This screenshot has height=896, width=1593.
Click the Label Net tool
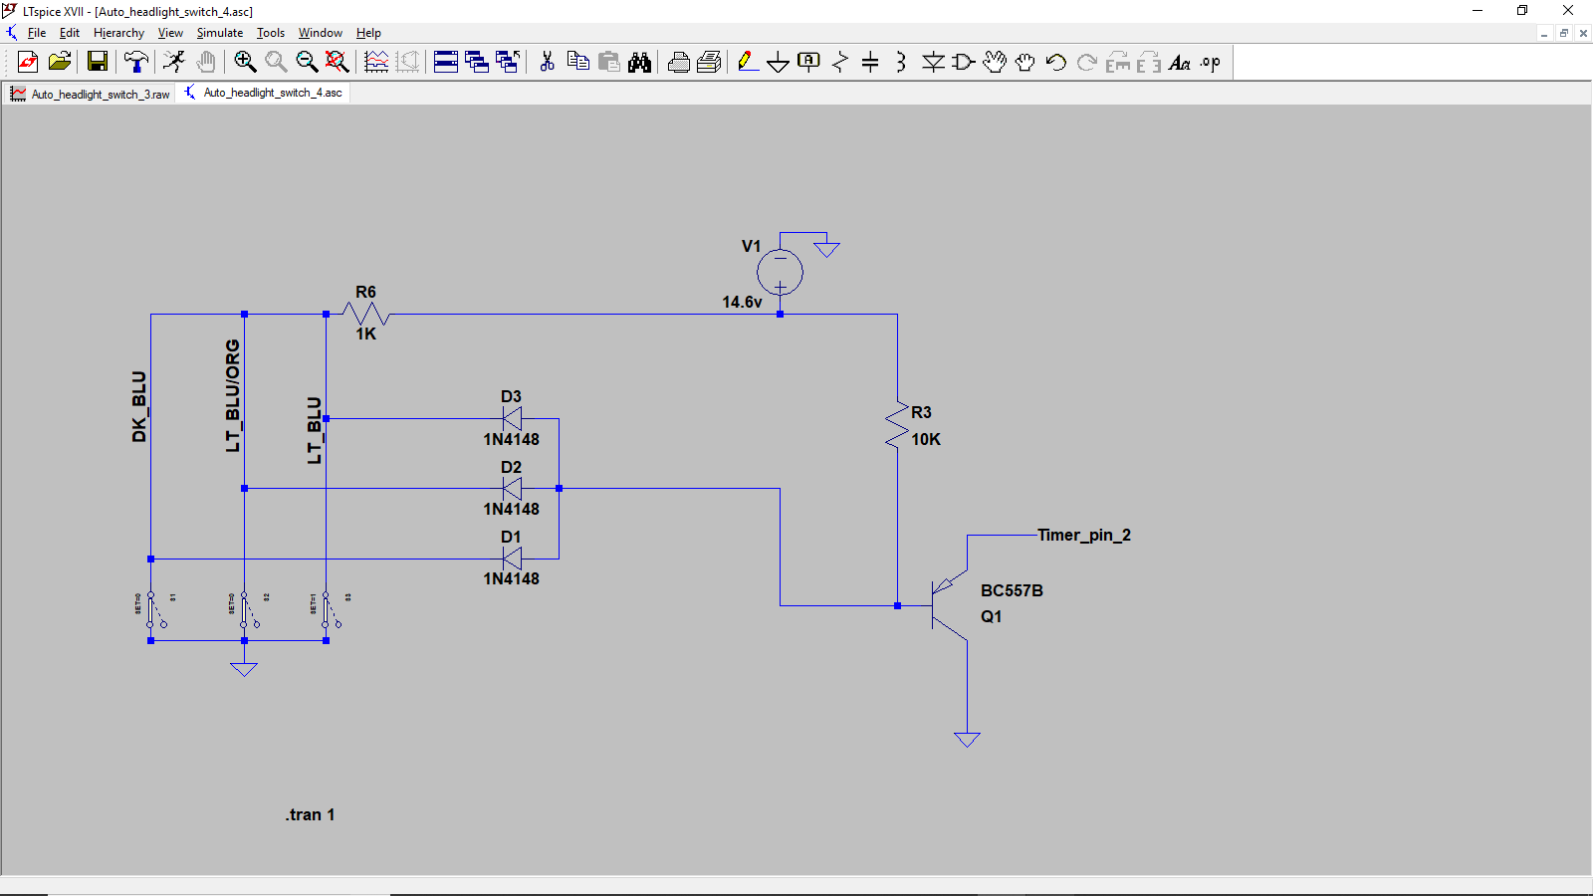(x=808, y=62)
